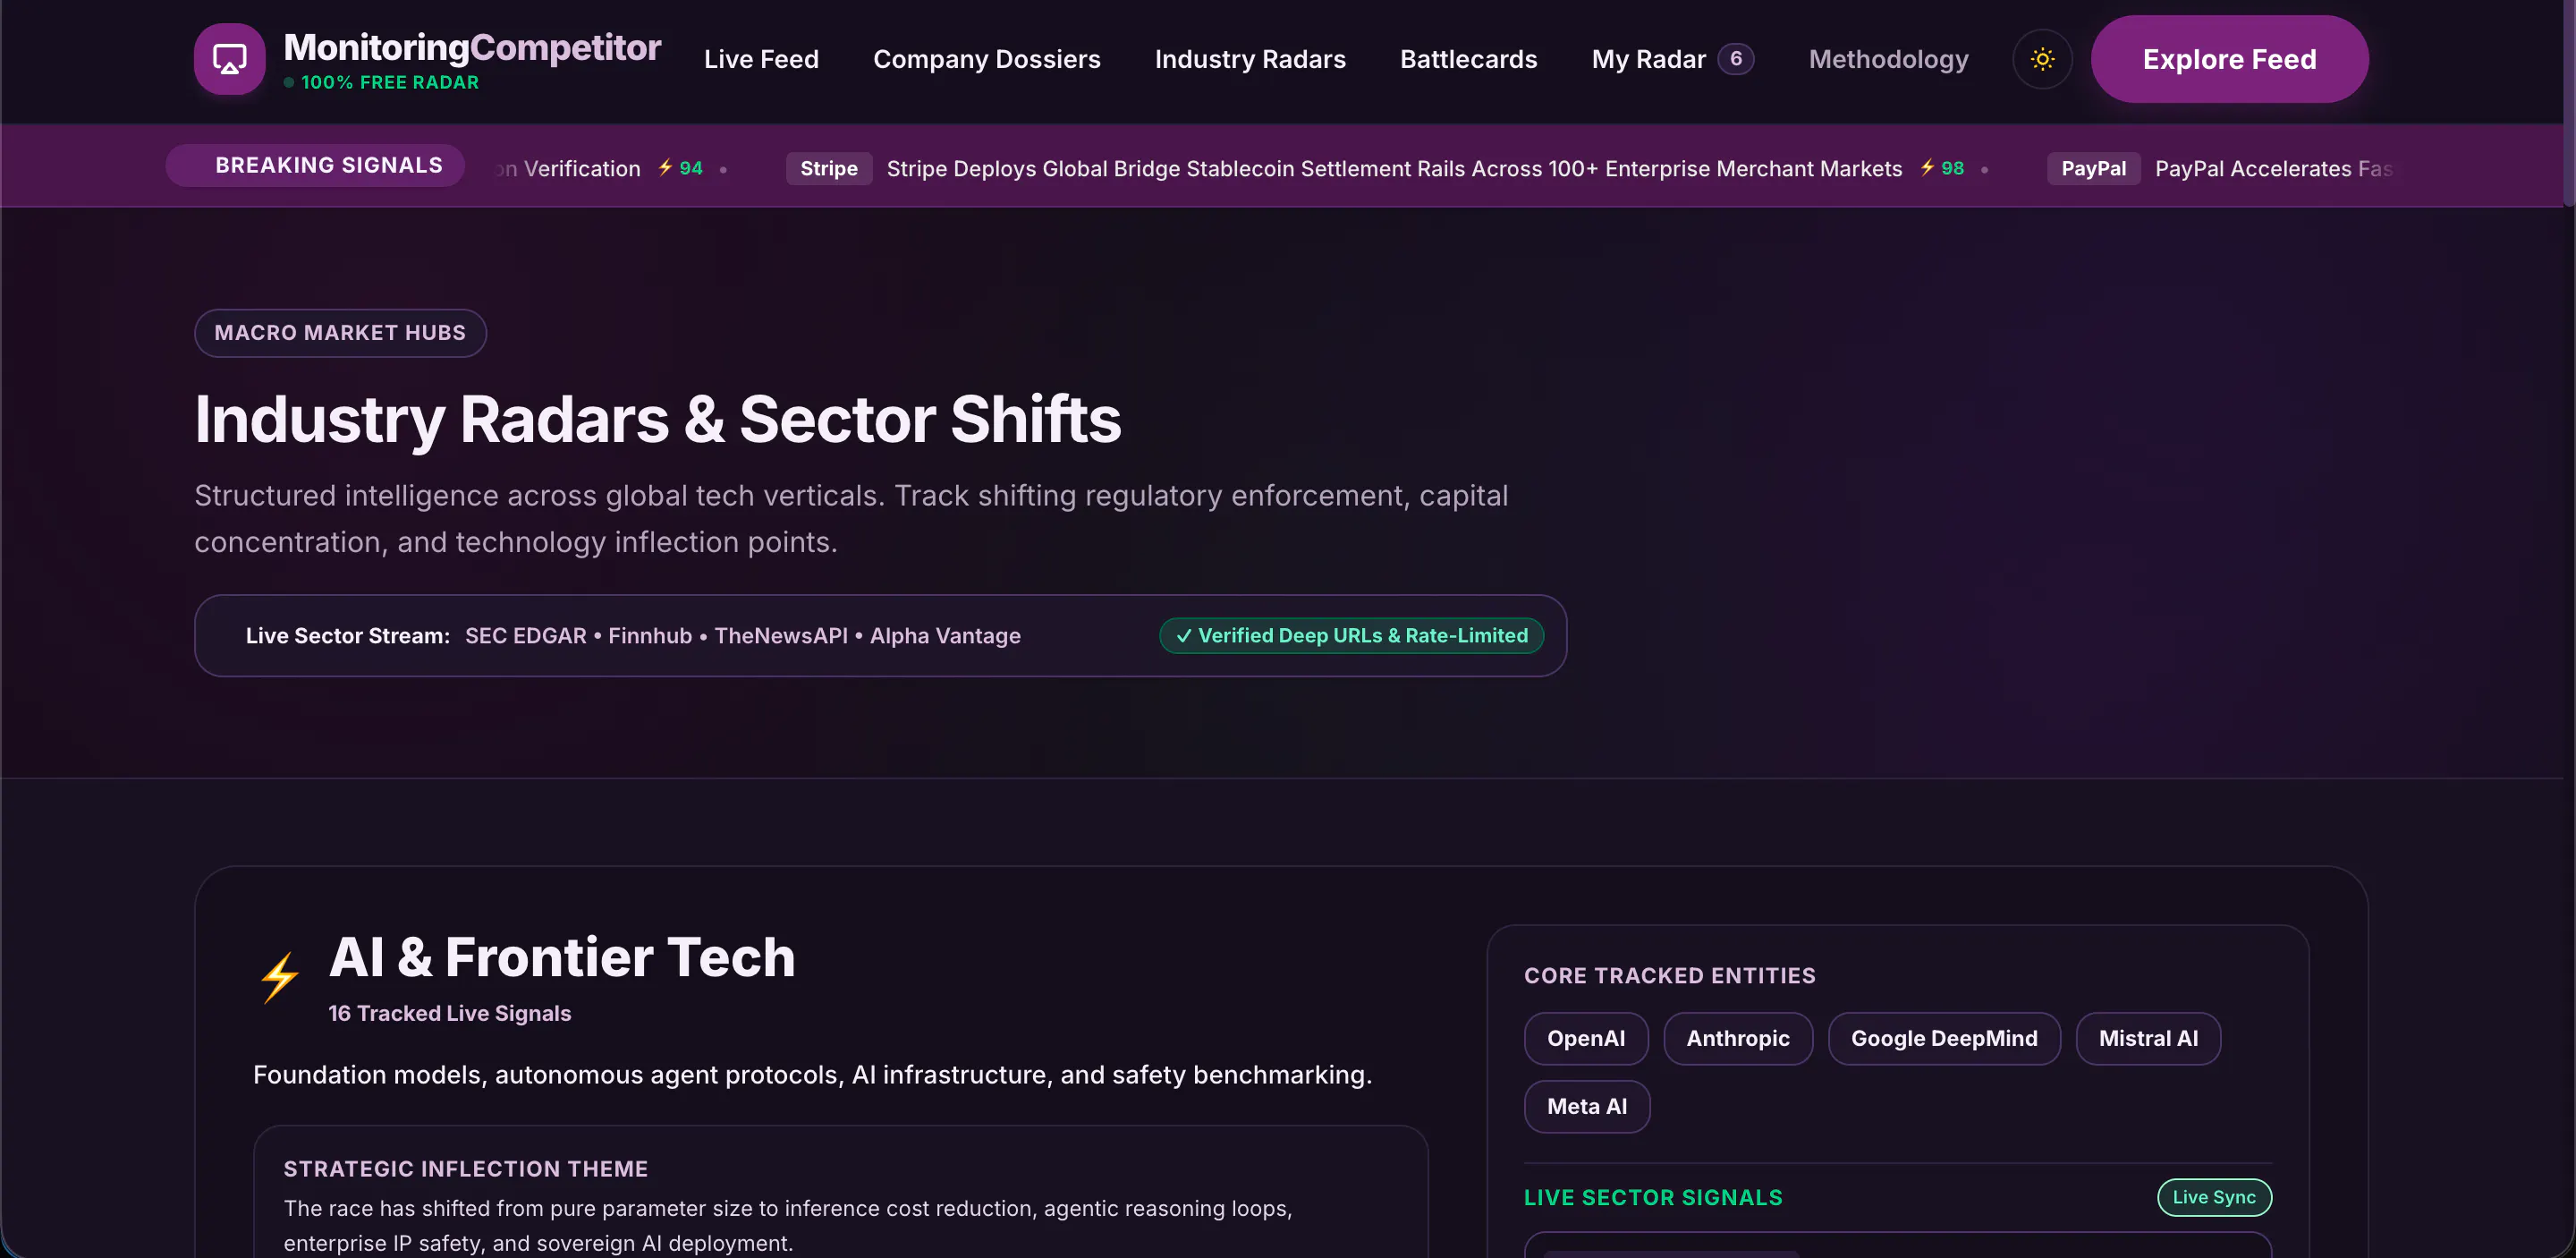
Task: Select the OpenAI entity chip
Action: click(x=1585, y=1038)
